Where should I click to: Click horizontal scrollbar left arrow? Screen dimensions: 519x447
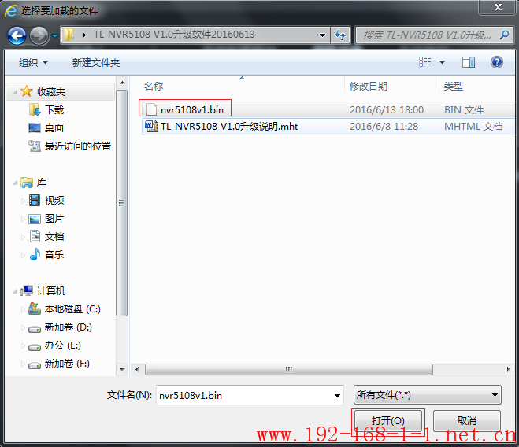(137, 369)
